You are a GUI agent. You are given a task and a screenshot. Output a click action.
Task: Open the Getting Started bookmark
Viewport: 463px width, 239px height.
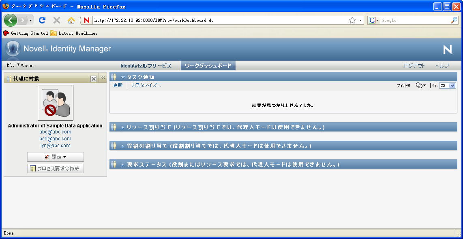pyautogui.click(x=26, y=33)
